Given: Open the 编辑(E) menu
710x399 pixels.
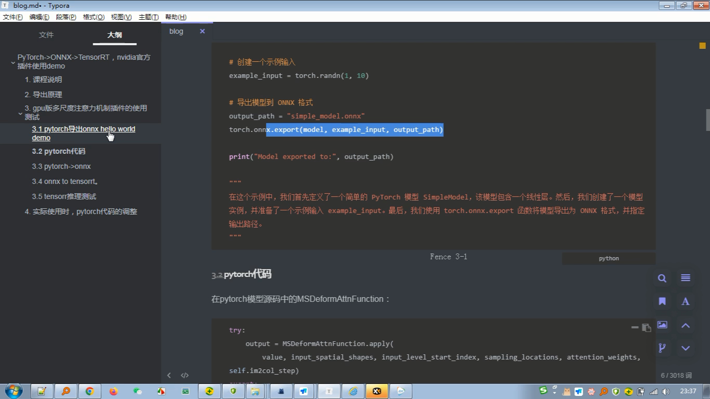Looking at the screenshot, I should 40,17.
